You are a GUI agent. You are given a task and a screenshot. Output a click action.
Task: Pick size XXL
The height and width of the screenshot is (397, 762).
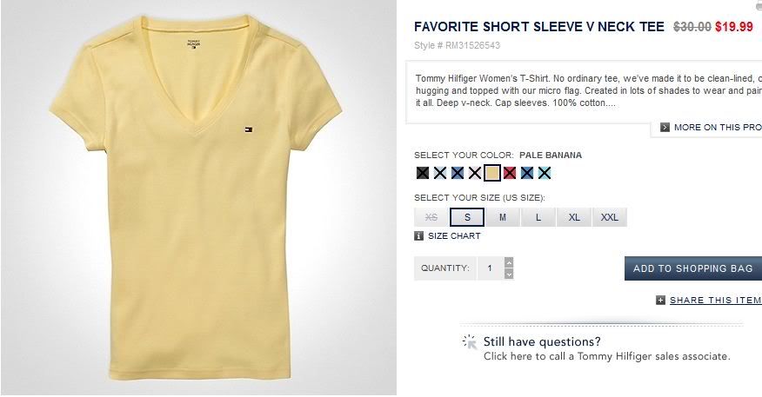click(x=610, y=217)
